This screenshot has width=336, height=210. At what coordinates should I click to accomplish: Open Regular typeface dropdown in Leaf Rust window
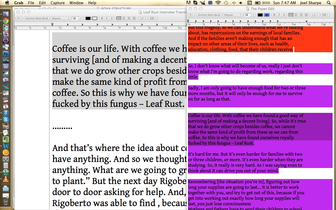tap(61, 18)
